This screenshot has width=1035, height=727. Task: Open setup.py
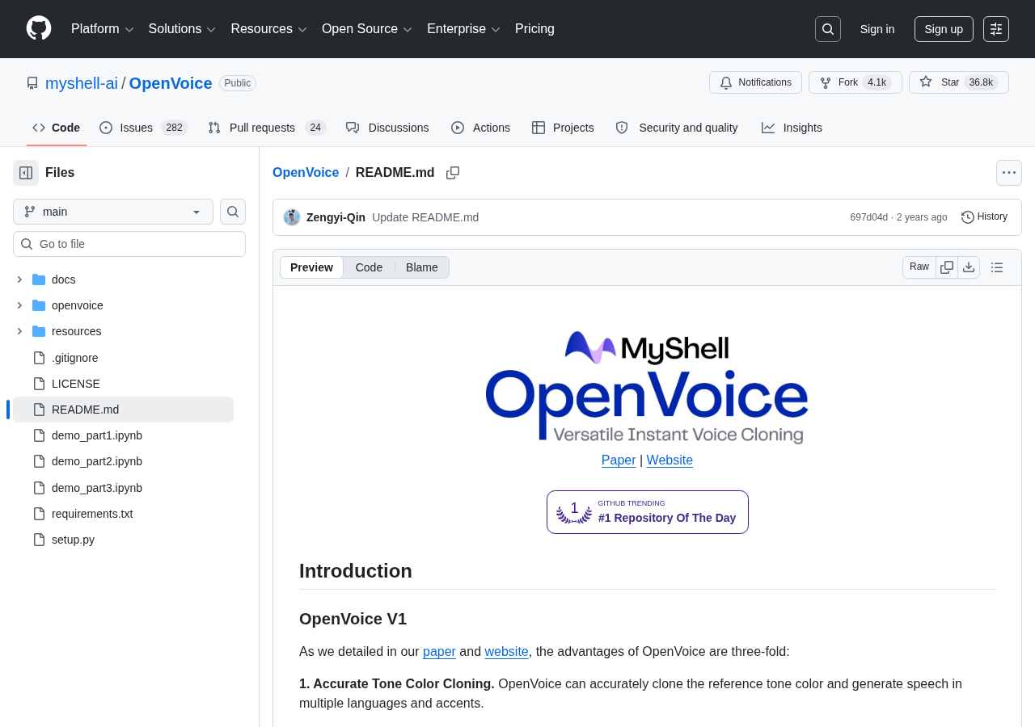click(123, 540)
